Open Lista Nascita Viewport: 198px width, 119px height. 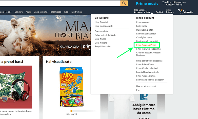[x=101, y=43]
